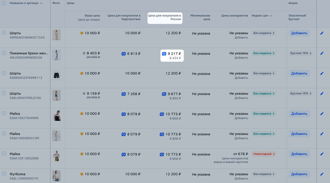
Task: Click edit pencil for Майка 5SAK10312EK2D8S
Action: tap(322, 154)
